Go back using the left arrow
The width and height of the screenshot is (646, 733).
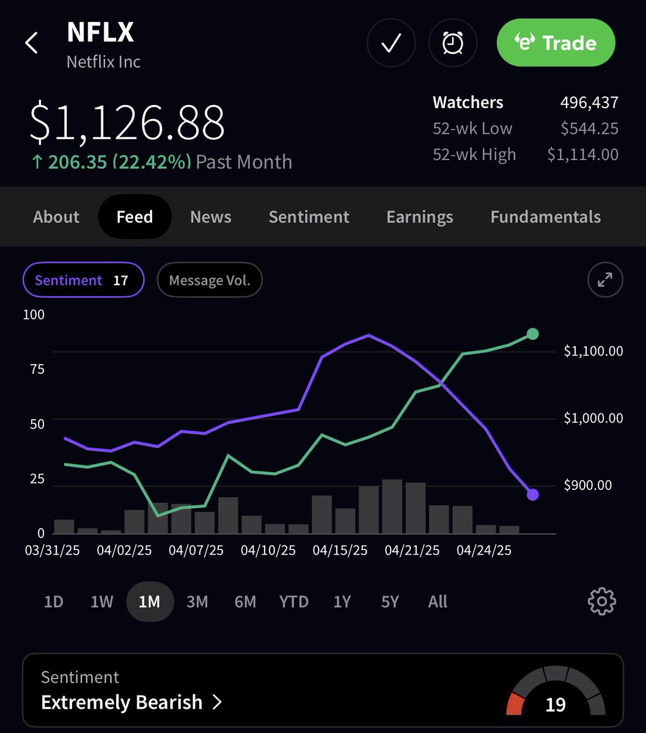click(x=31, y=43)
